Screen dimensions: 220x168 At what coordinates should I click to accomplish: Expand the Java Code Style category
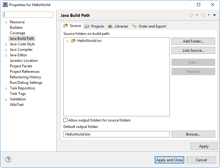click(6, 44)
